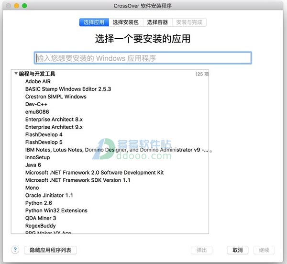This screenshot has height=264, width=287.
Task: Select .NET Framework 2.0 Software Development Kit
Action: click(94, 173)
